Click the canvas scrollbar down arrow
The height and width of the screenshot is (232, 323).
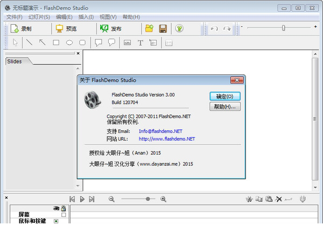coord(315,187)
